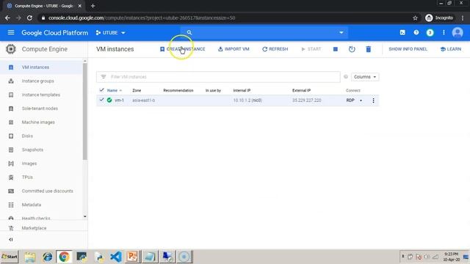Collapse the sidebar with chevron
Image resolution: width=470 pixels, height=264 pixels.
(11, 240)
